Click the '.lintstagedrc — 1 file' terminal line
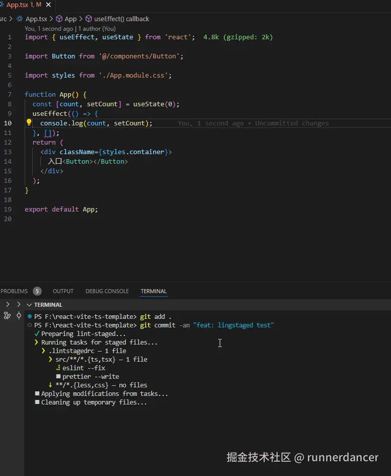The width and height of the screenshot is (391, 476). (88, 351)
